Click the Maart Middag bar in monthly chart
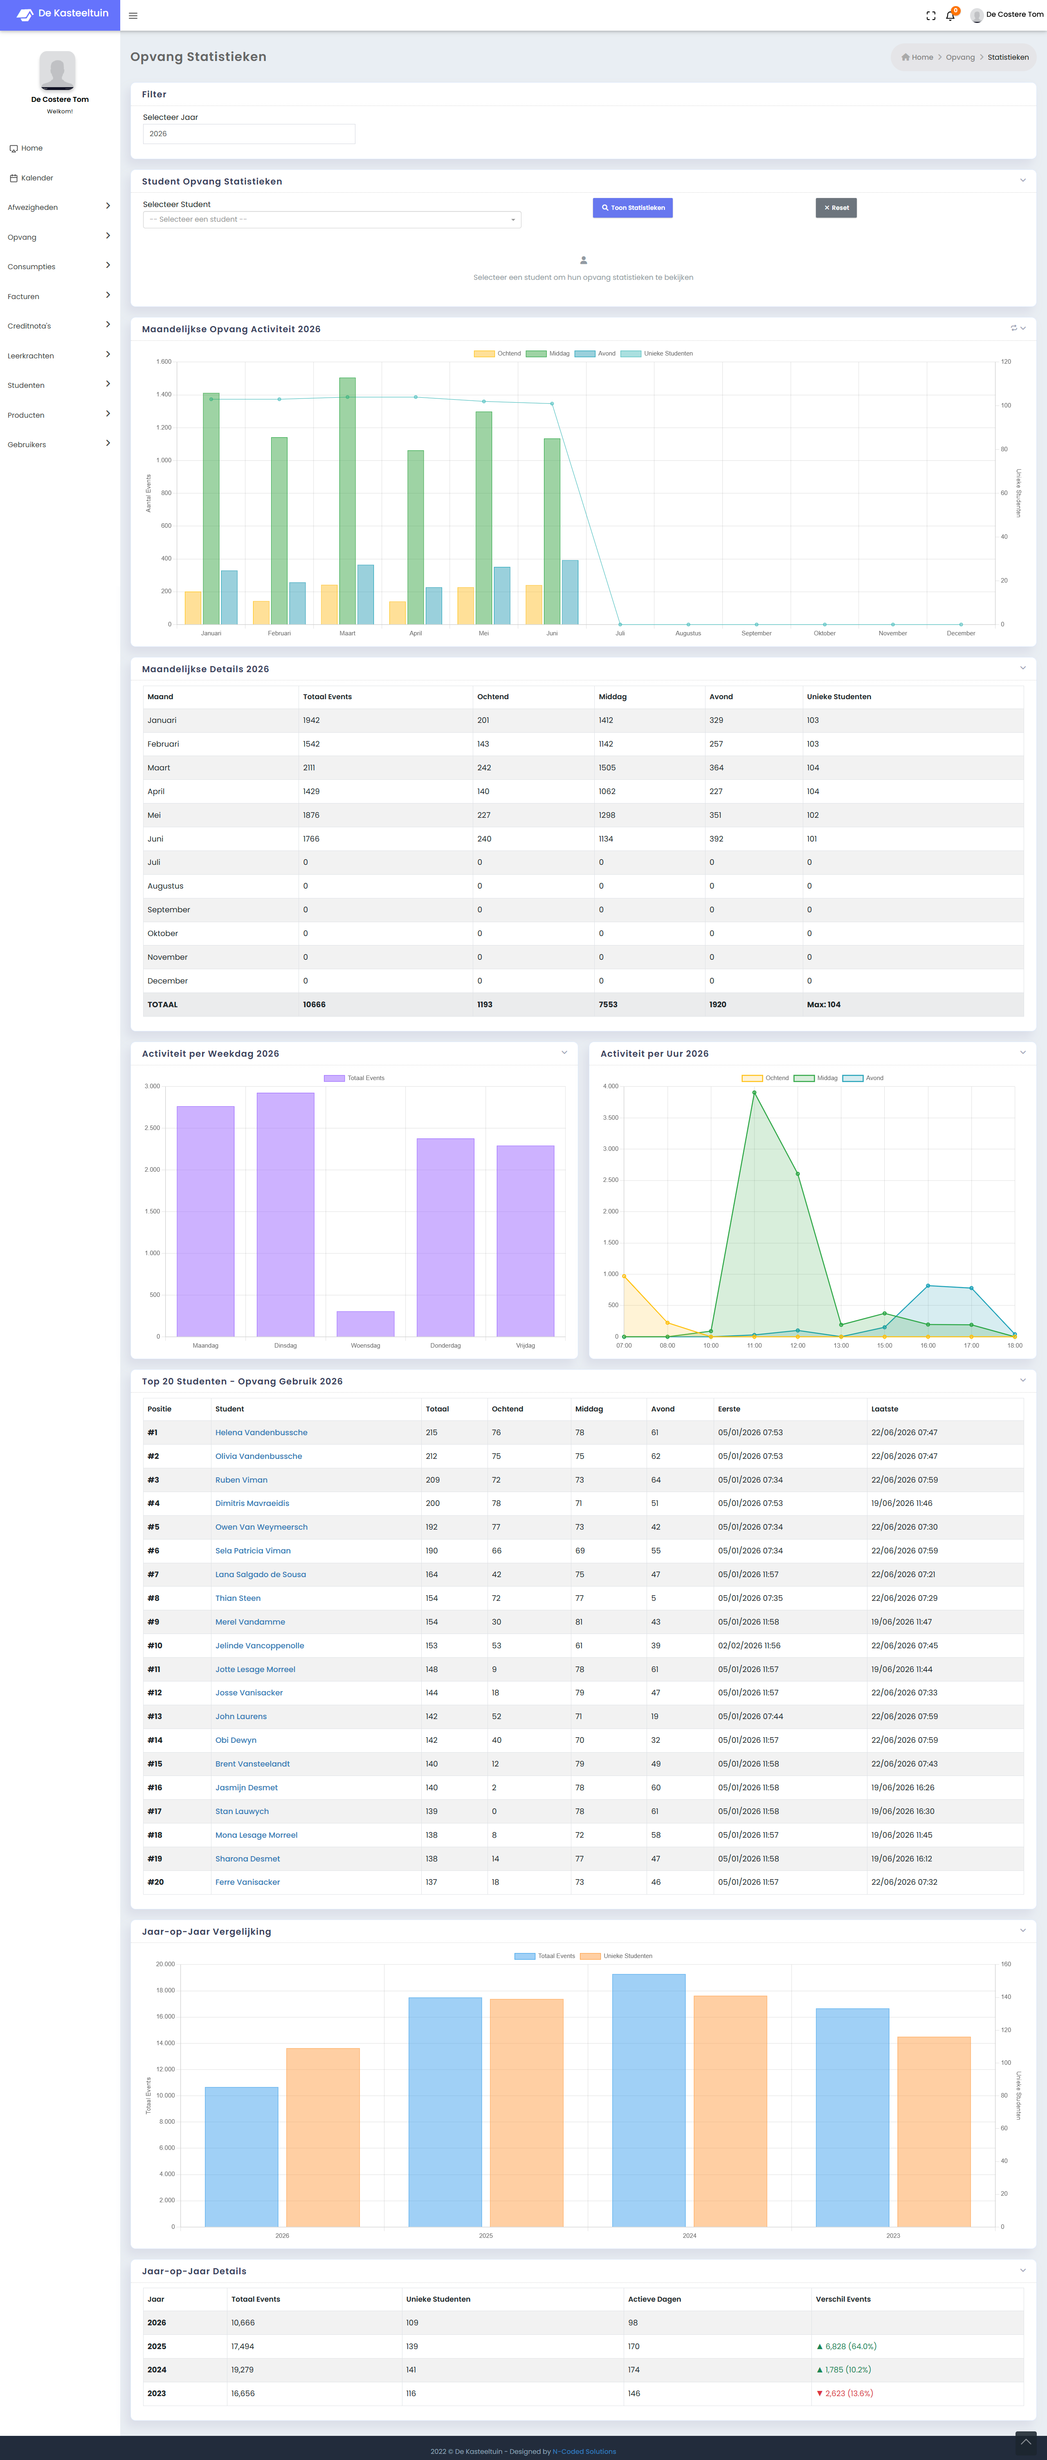This screenshot has width=1047, height=2460. [x=347, y=501]
